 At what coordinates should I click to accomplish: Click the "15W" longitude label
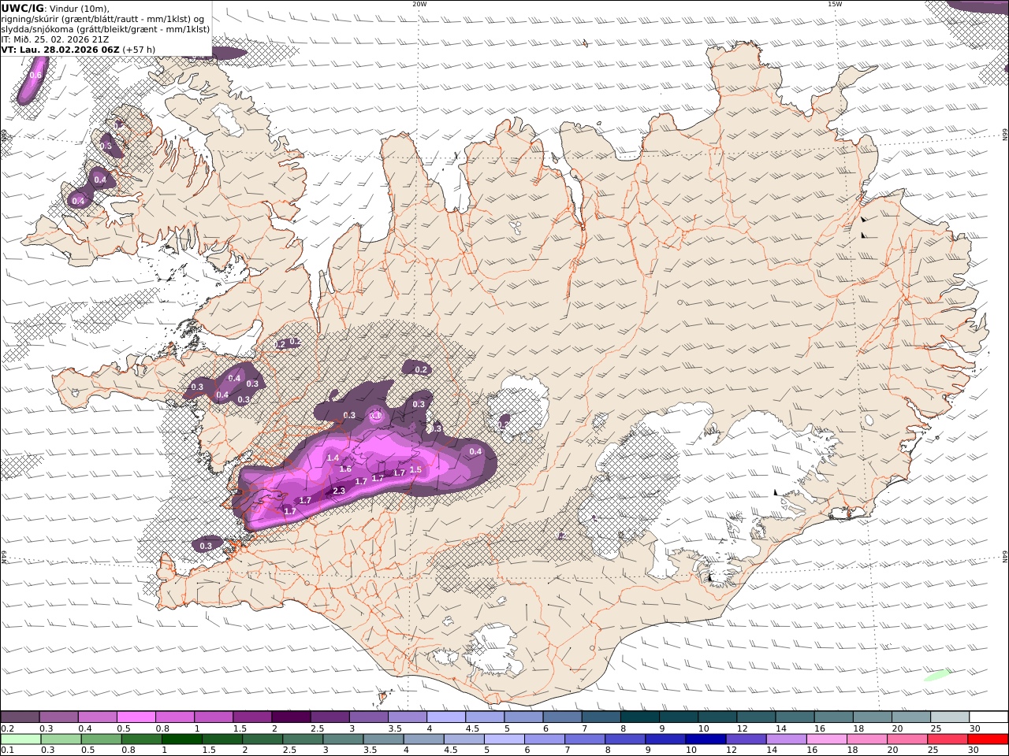coord(835,4)
